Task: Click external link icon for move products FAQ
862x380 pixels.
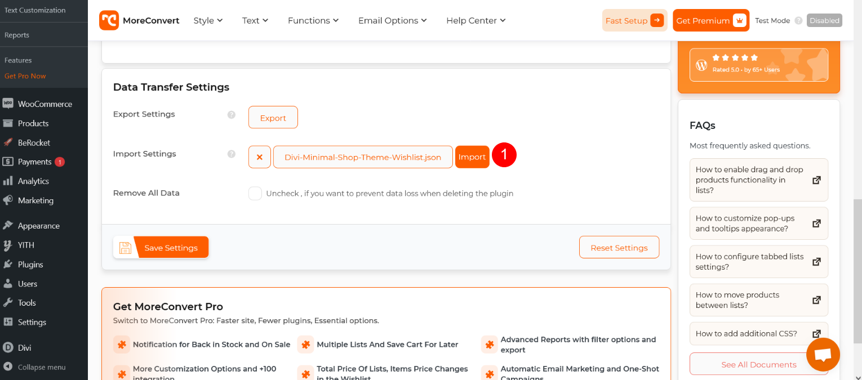Action: pos(816,300)
